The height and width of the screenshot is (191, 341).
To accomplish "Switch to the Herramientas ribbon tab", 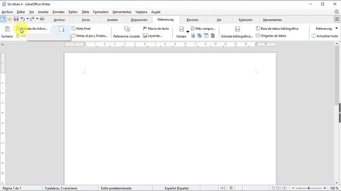I will click(272, 20).
